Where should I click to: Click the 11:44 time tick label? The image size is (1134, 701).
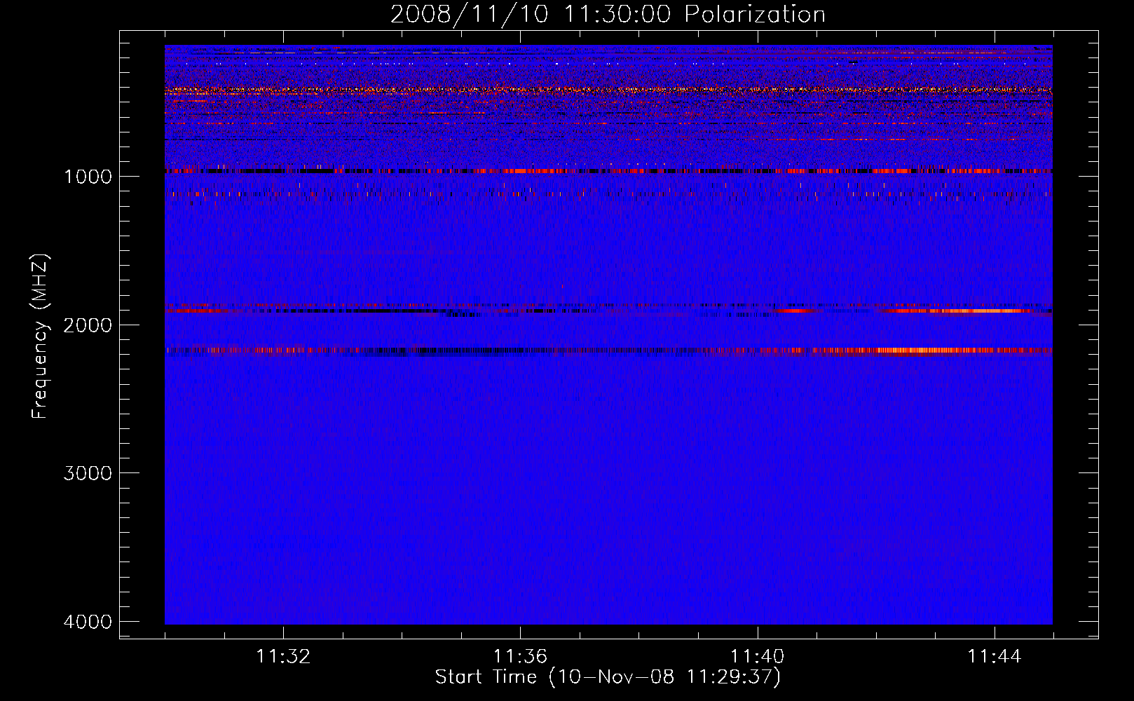point(995,657)
